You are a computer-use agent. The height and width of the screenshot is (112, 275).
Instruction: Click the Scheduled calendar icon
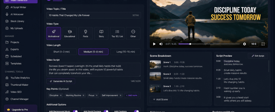click(7, 56)
